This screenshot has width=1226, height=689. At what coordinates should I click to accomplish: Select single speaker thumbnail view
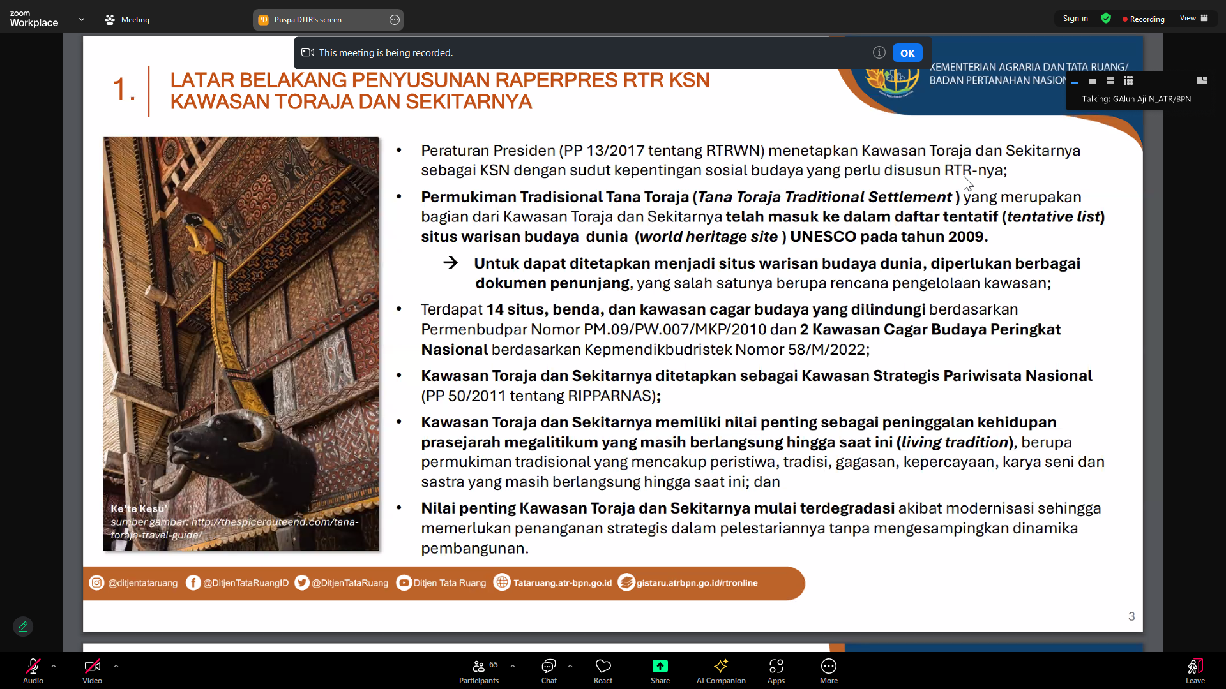1093,81
